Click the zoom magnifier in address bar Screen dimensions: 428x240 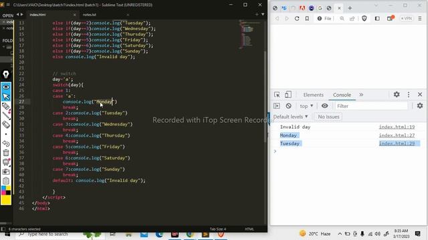coord(342,19)
